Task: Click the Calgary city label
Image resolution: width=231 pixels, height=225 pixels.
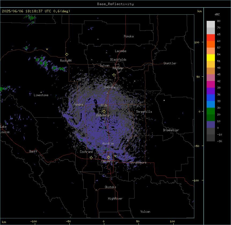Action: coord(107,161)
